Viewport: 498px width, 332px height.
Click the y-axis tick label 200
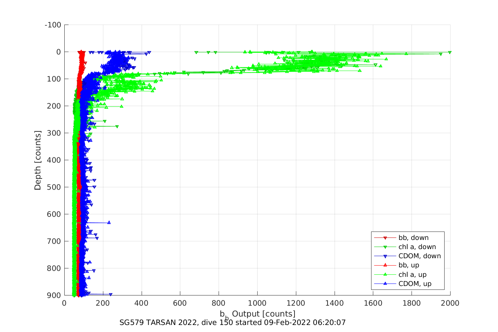[x=54, y=106]
